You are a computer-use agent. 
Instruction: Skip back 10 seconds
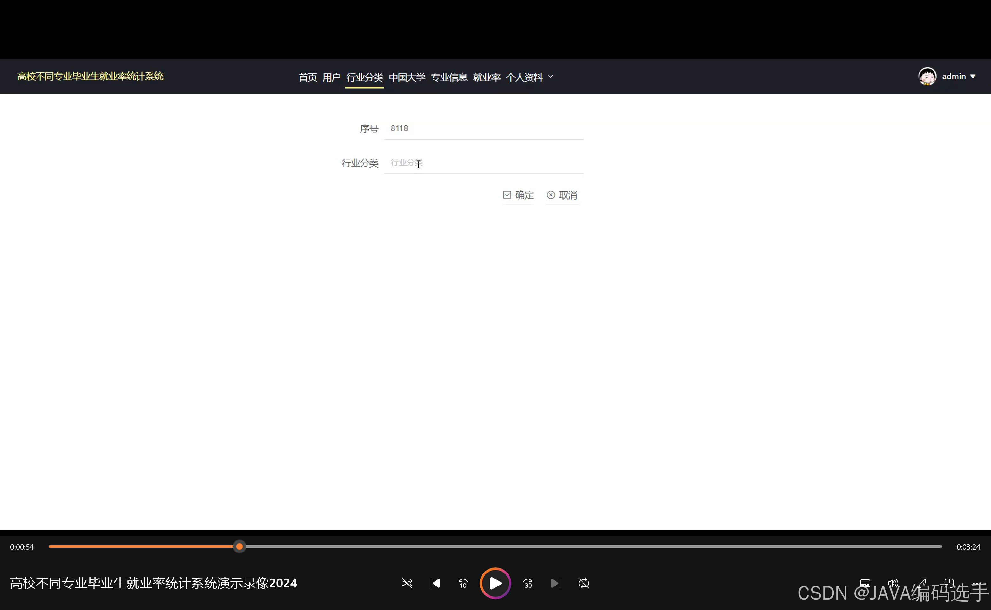[x=463, y=583]
